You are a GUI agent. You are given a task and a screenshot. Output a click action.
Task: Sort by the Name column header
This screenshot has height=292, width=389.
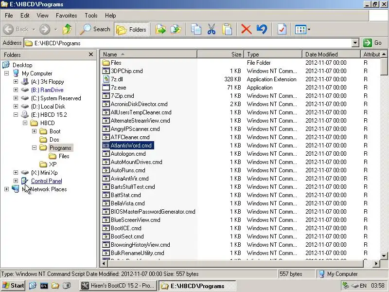(x=149, y=55)
